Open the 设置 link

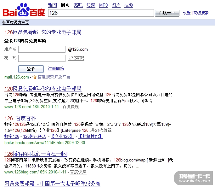187,13
